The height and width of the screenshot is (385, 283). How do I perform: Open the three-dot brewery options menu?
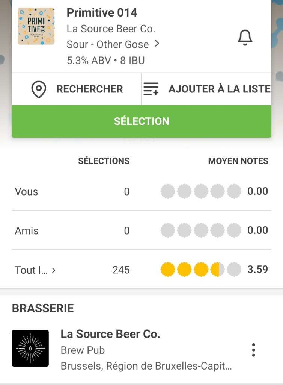(254, 350)
